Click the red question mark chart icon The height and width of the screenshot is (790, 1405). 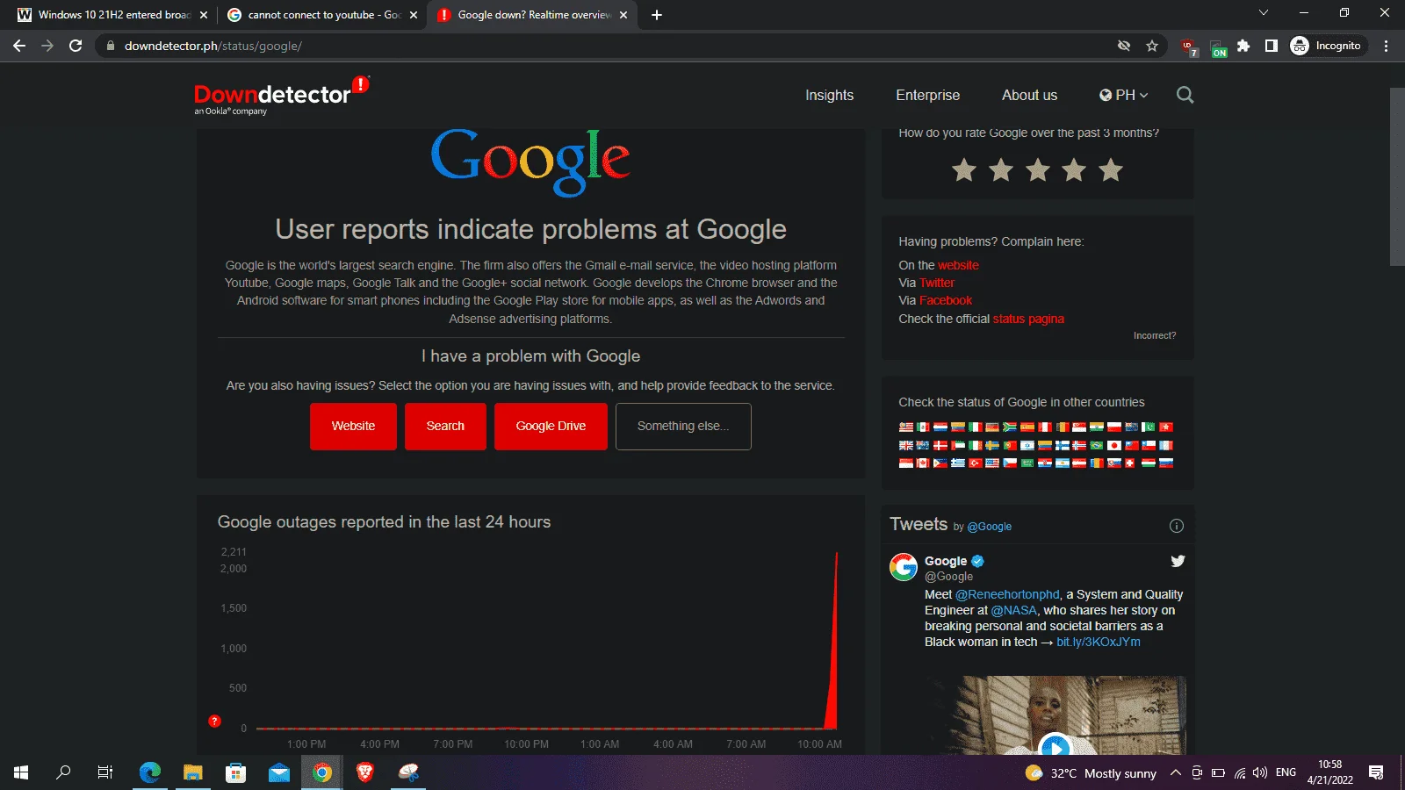[x=214, y=721]
